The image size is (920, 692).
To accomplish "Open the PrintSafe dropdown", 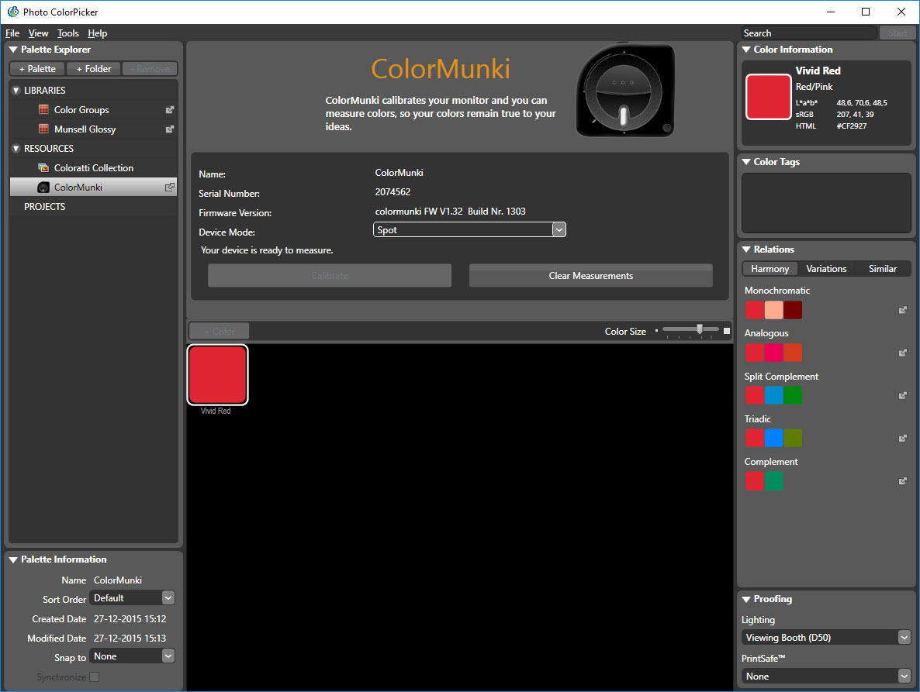I will pos(826,677).
